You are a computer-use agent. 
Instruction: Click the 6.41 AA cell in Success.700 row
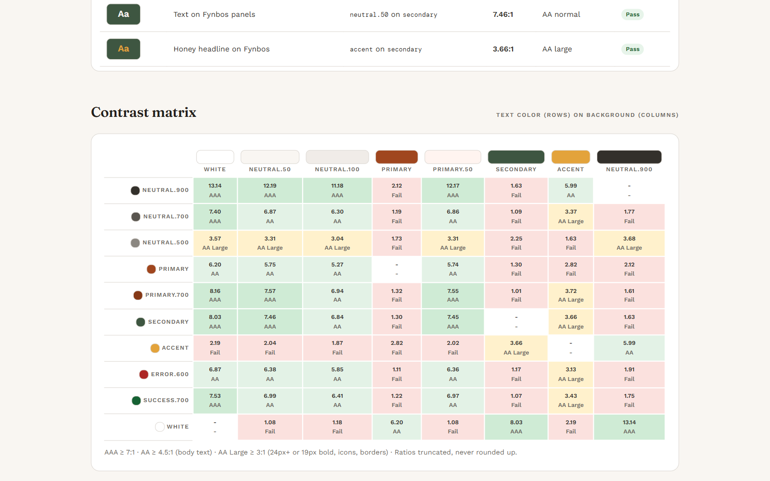337,401
